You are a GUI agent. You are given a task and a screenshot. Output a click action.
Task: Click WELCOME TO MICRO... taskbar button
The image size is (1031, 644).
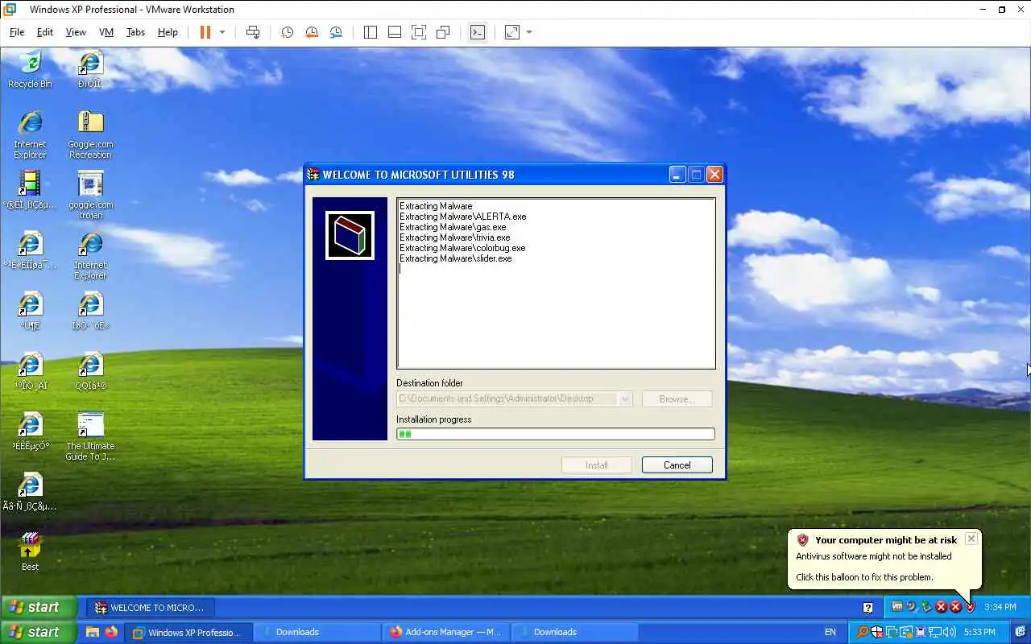pos(151,607)
